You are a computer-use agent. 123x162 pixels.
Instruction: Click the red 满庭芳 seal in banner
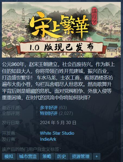click(94, 16)
